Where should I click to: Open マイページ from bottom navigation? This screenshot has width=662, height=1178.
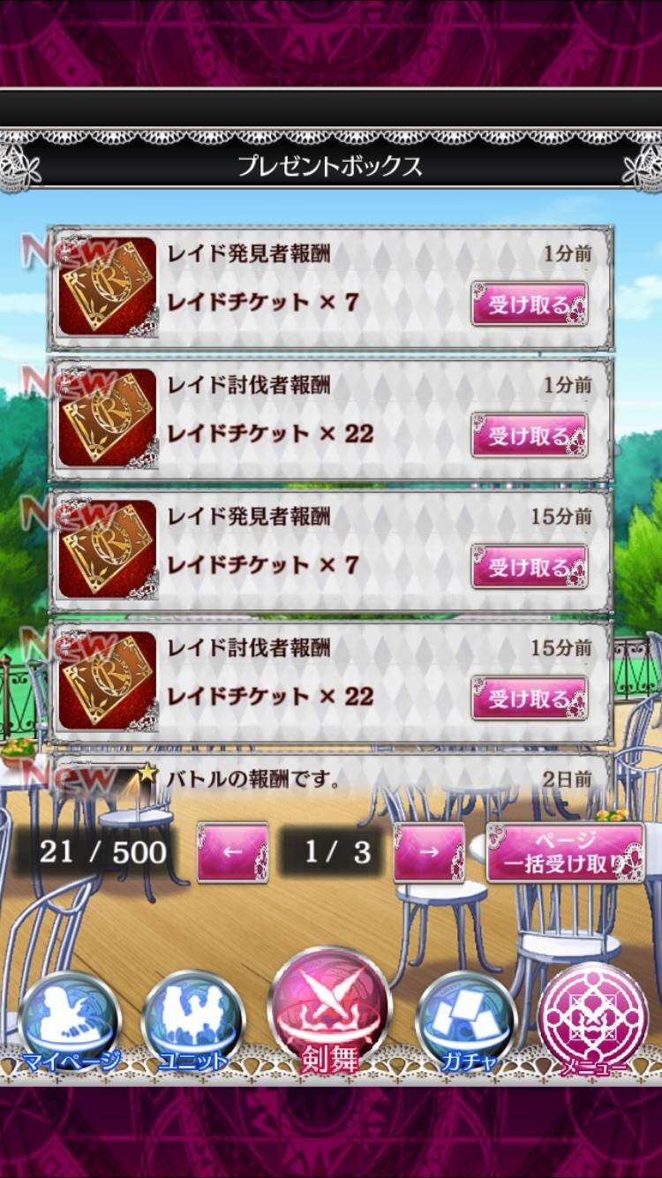tap(69, 1024)
